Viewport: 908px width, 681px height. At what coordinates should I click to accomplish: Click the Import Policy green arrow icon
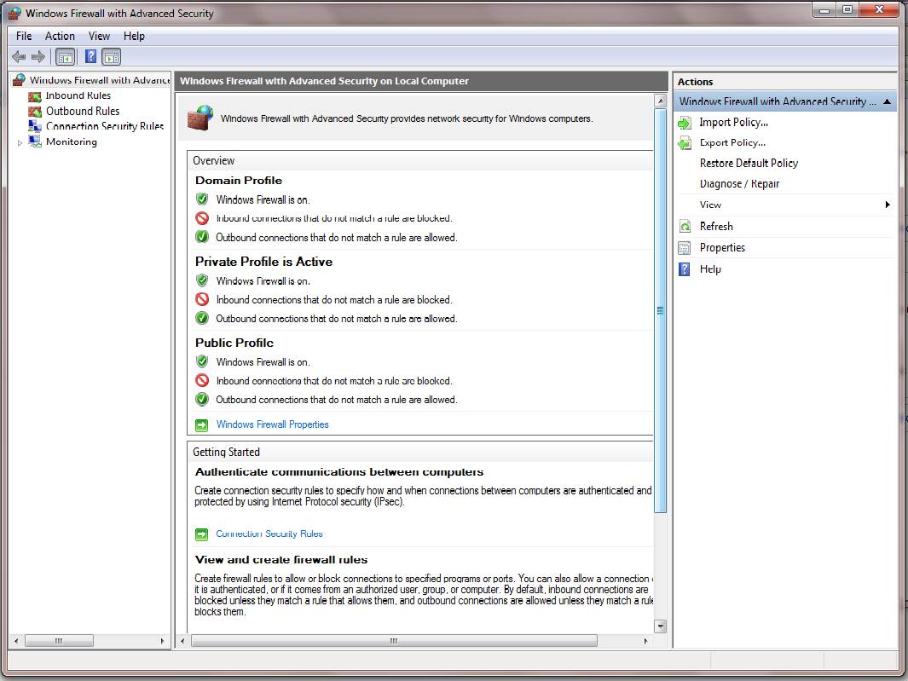click(685, 123)
